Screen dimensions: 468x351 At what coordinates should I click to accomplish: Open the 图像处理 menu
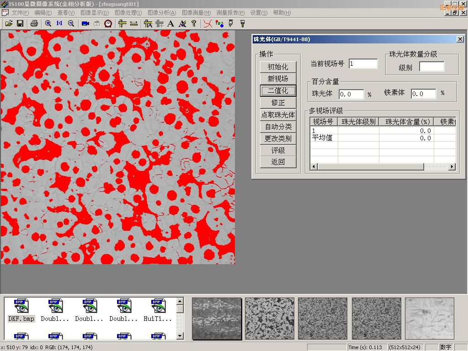click(x=128, y=13)
